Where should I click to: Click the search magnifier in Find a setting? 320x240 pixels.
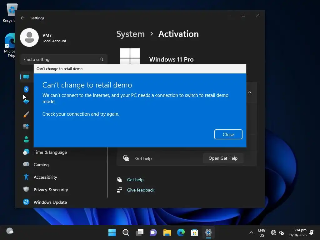tap(102, 59)
